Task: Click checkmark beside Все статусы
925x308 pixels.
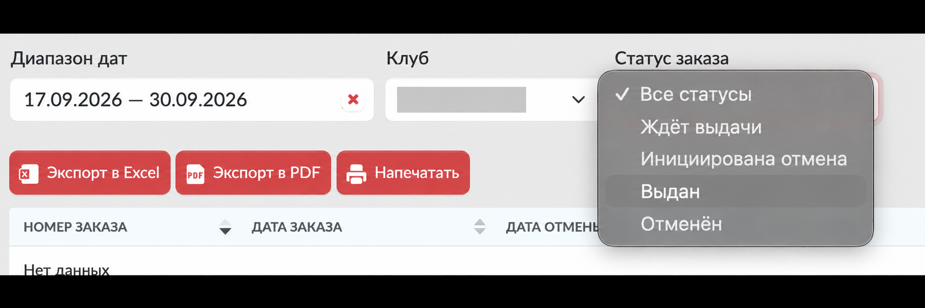Action: [622, 94]
